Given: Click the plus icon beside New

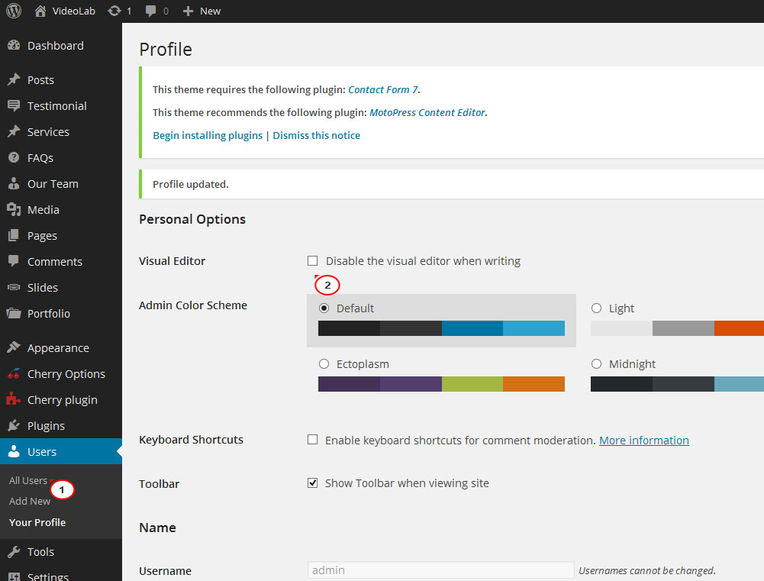Looking at the screenshot, I should tap(188, 11).
